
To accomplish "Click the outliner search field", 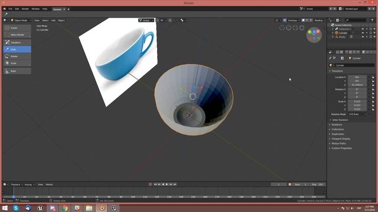I will [x=356, y=21].
